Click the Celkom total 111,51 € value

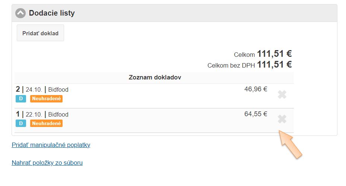tap(274, 54)
